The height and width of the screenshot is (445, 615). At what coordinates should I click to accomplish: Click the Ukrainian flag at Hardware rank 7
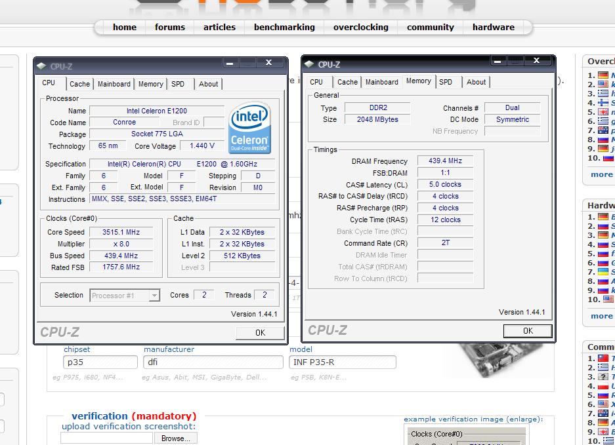603,271
